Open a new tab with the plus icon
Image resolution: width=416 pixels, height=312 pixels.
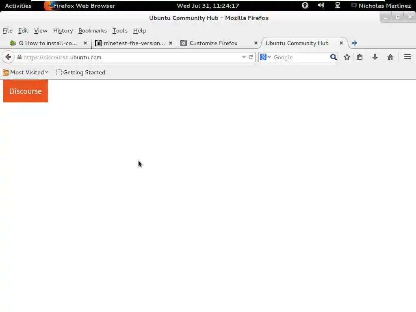[355, 43]
